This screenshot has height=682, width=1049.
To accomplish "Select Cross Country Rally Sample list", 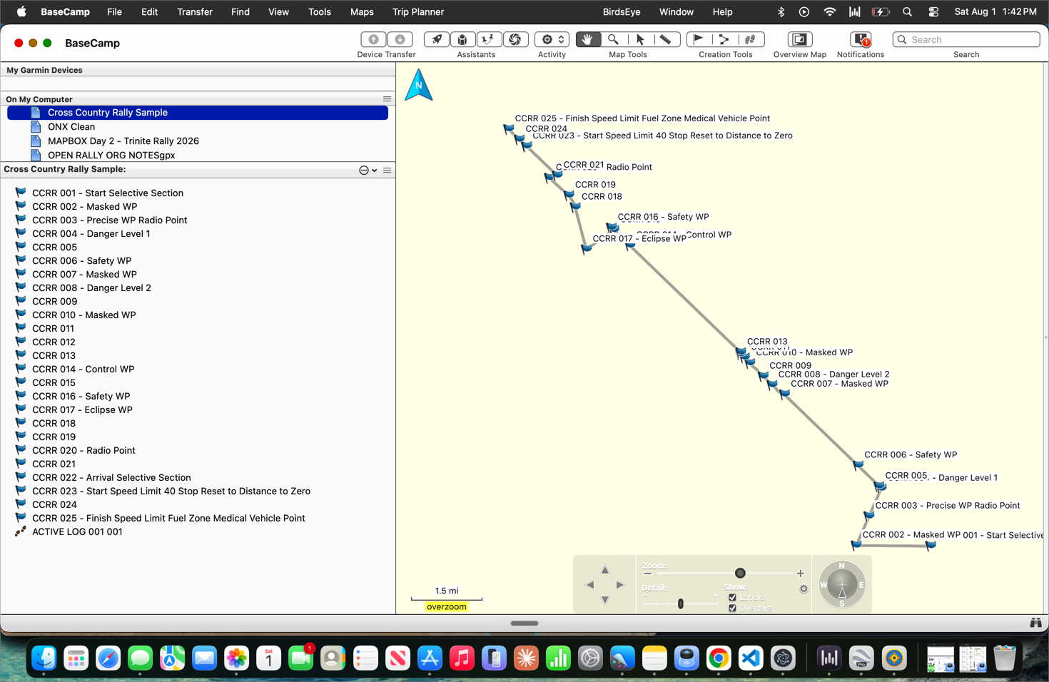I will click(x=198, y=113).
